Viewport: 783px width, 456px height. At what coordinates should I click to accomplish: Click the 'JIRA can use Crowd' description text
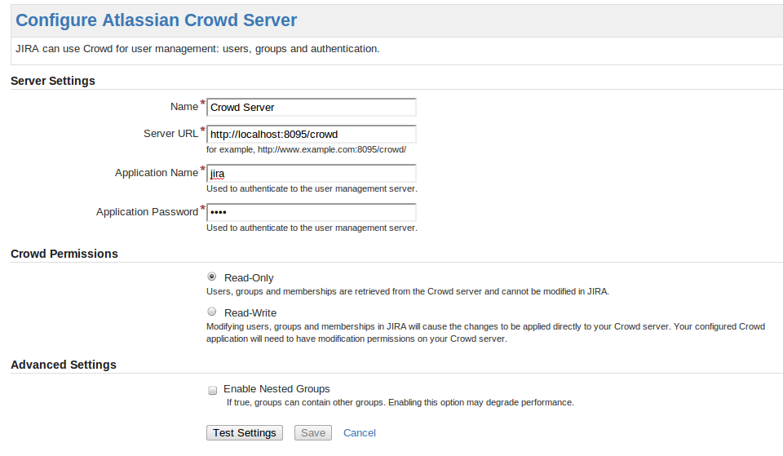(197, 49)
